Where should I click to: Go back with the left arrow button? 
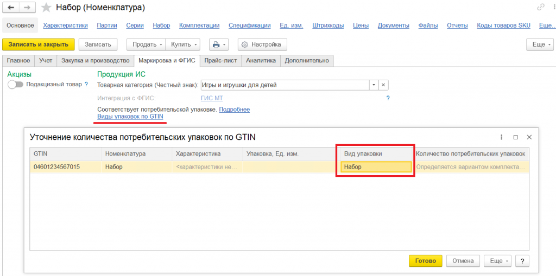click(11, 8)
